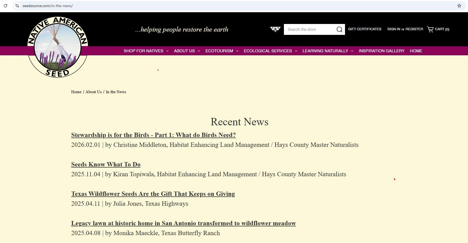This screenshot has height=243, width=468.
Task: Click the About Us breadcrumb link
Action: point(94,92)
